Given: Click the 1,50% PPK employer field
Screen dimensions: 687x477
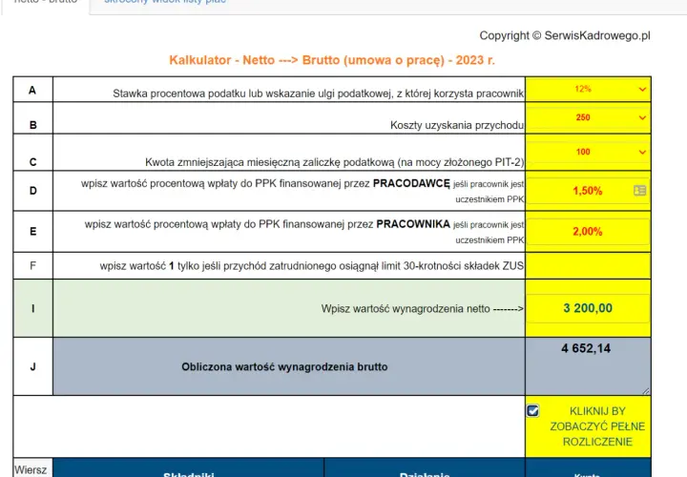Looking at the screenshot, I should pos(588,191).
